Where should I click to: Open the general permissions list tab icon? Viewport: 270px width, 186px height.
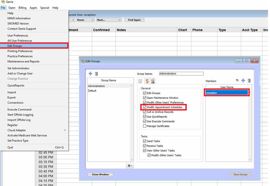coord(141,81)
